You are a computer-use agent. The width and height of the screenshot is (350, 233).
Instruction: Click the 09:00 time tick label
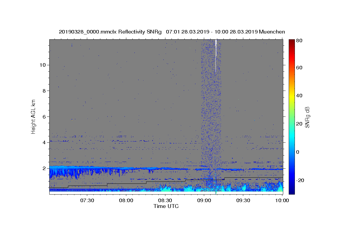pyautogui.click(x=204, y=200)
